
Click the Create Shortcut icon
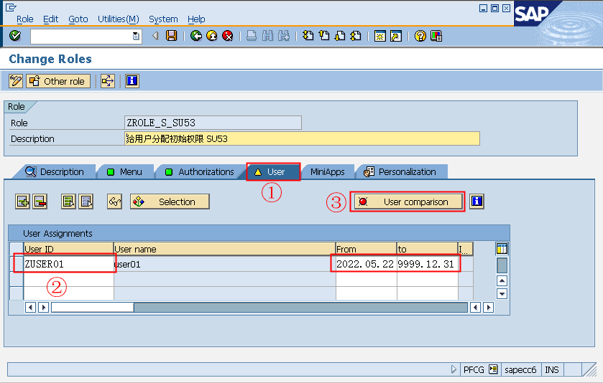tap(396, 36)
